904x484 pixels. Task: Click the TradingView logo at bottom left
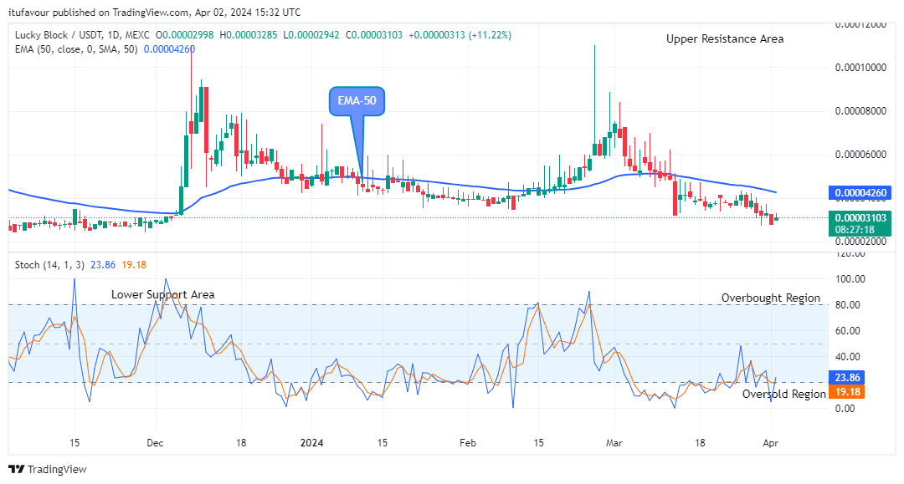pyautogui.click(x=48, y=469)
